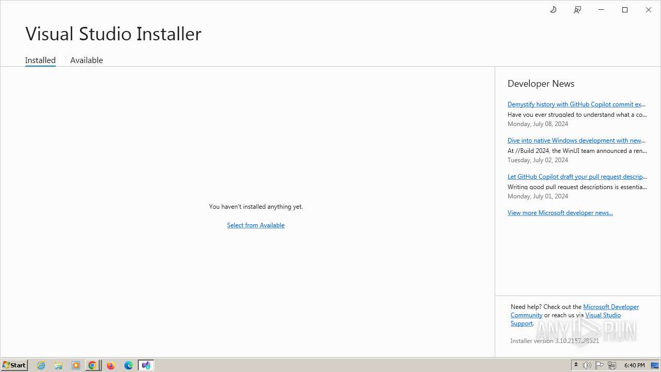Click the date Monday, July 08, 2024
This screenshot has width=661, height=372.
pos(538,124)
